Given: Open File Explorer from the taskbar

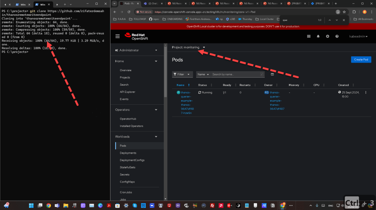Looking at the screenshot, I should coord(66,206).
